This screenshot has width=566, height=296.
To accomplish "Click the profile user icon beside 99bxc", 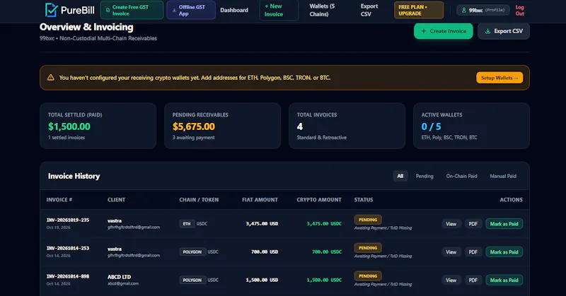I will coord(464,10).
